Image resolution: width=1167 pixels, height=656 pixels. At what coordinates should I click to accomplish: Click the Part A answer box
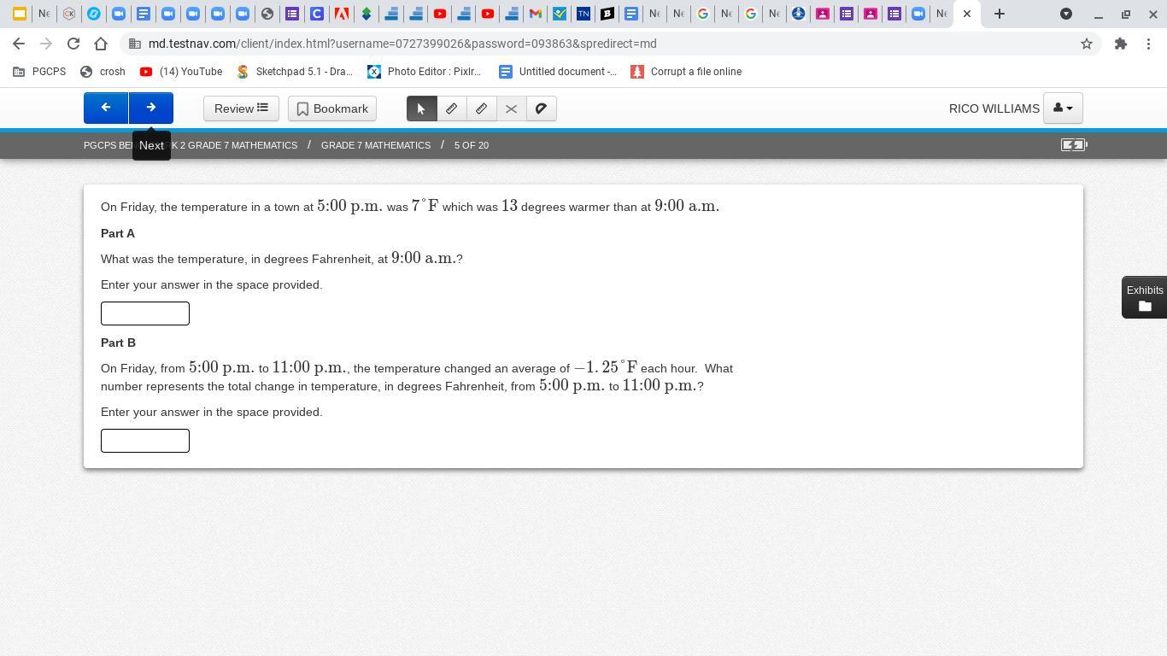[145, 313]
